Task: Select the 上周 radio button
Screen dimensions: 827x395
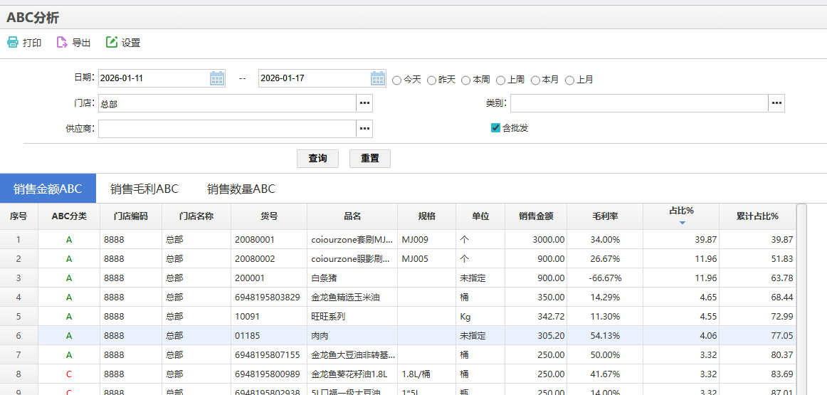Action: 500,80
